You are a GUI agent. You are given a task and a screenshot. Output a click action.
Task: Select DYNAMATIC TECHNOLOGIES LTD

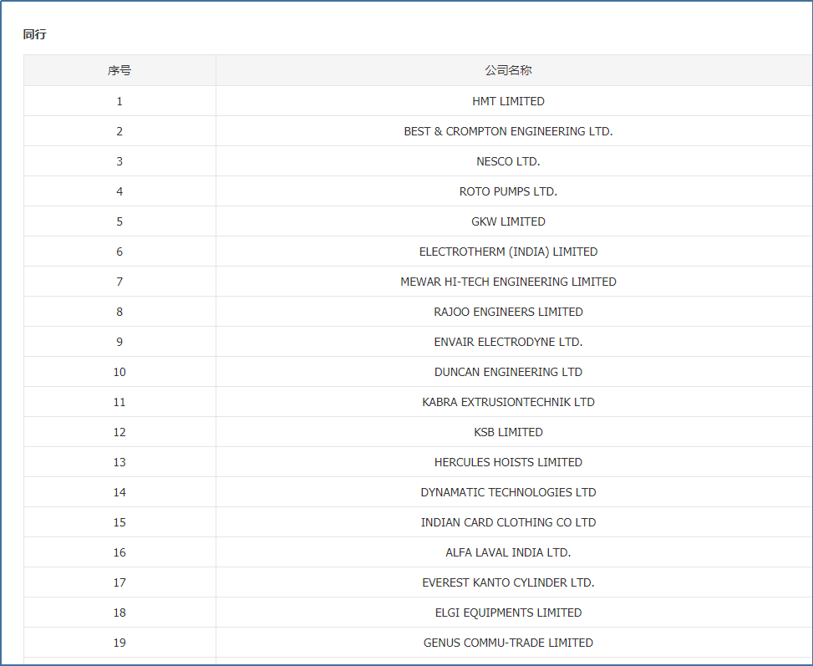(x=509, y=492)
